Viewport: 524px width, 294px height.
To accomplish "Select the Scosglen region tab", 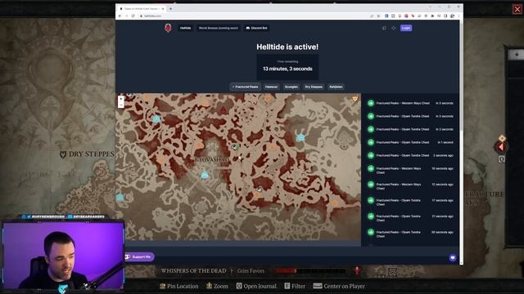I will point(291,87).
